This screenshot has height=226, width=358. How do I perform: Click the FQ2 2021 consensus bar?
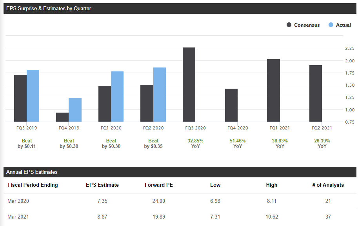pyautogui.click(x=316, y=94)
